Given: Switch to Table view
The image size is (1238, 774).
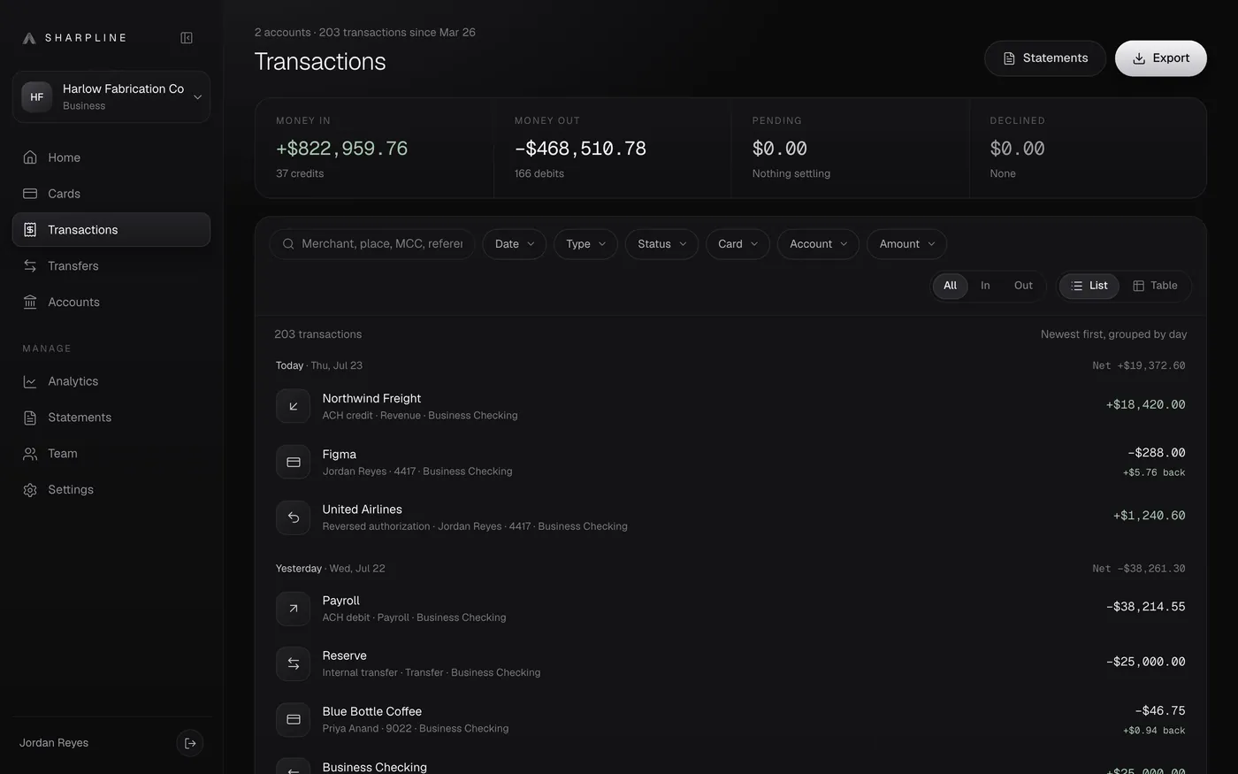Looking at the screenshot, I should pyautogui.click(x=1155, y=286).
